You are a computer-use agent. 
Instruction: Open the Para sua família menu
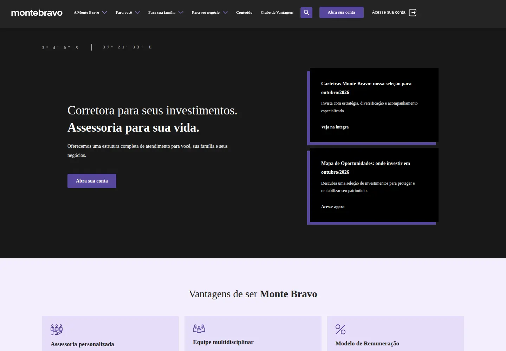pos(162,13)
